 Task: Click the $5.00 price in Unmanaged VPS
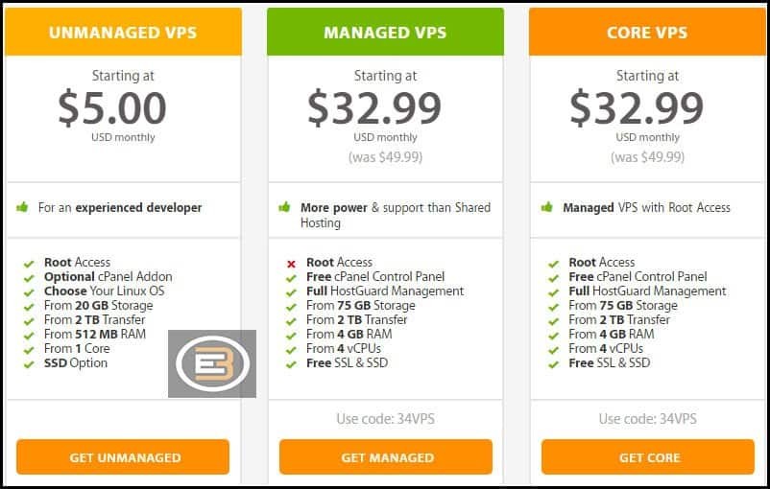pos(112,108)
